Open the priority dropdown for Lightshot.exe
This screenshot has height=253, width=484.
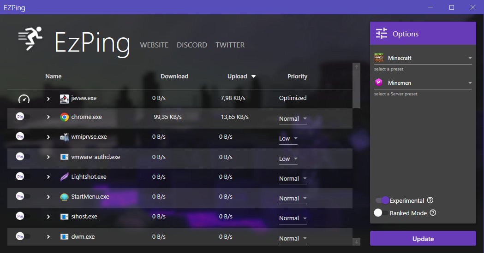[293, 178]
